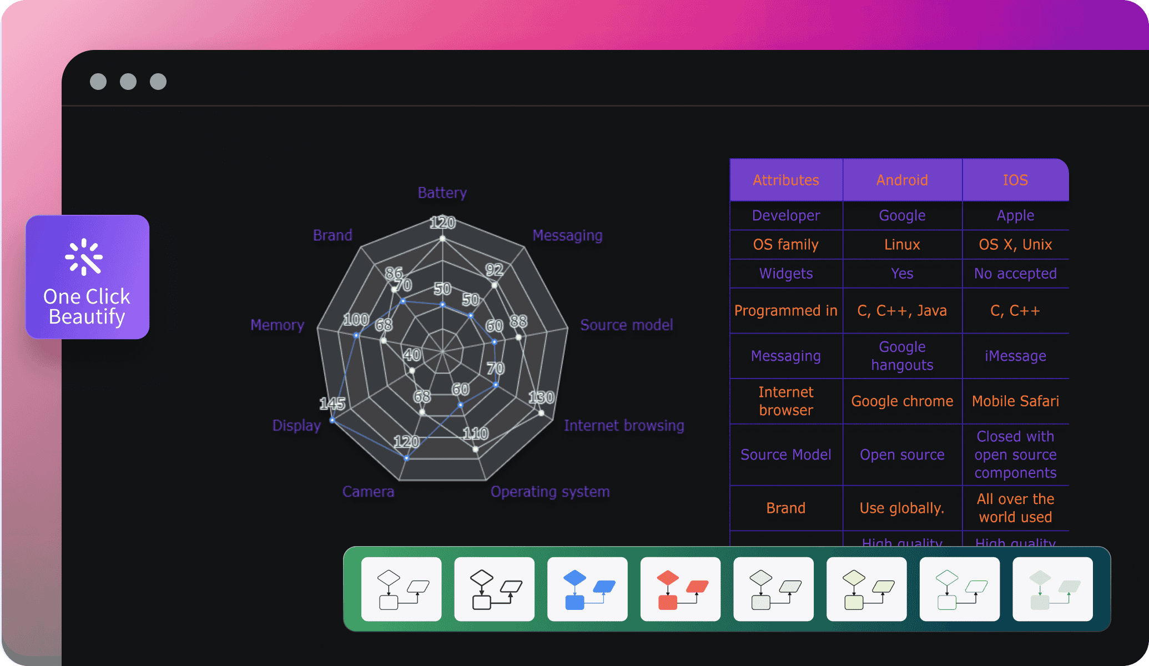Viewport: 1149px width, 666px height.
Task: Click the Battery axis label on radar chart
Action: [442, 193]
